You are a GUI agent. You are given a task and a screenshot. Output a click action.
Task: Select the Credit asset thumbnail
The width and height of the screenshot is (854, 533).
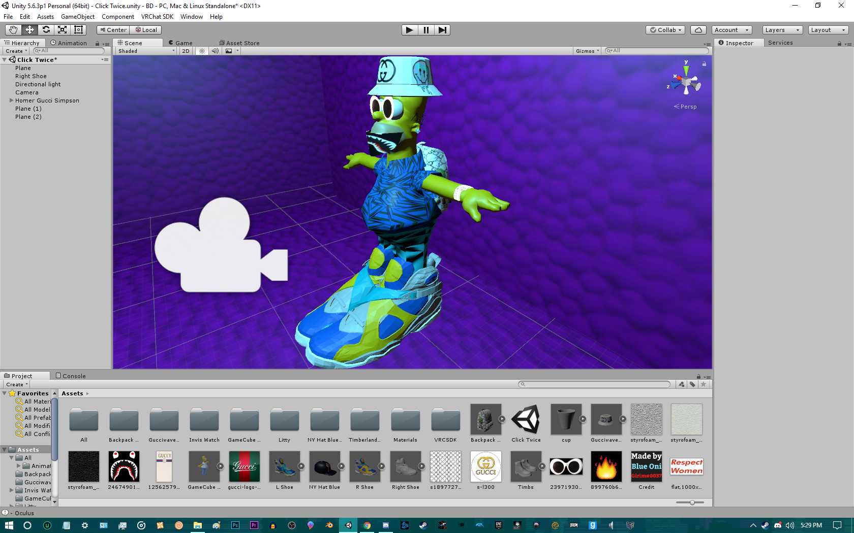(x=646, y=467)
